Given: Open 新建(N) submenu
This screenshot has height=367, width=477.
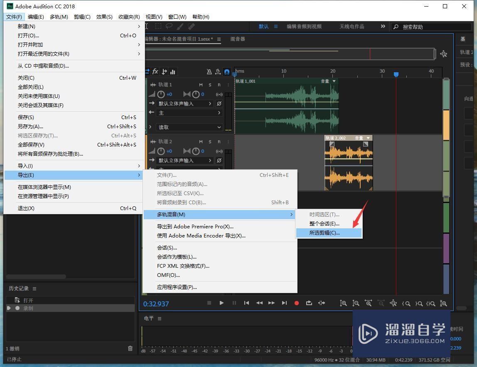Looking at the screenshot, I should [74, 27].
